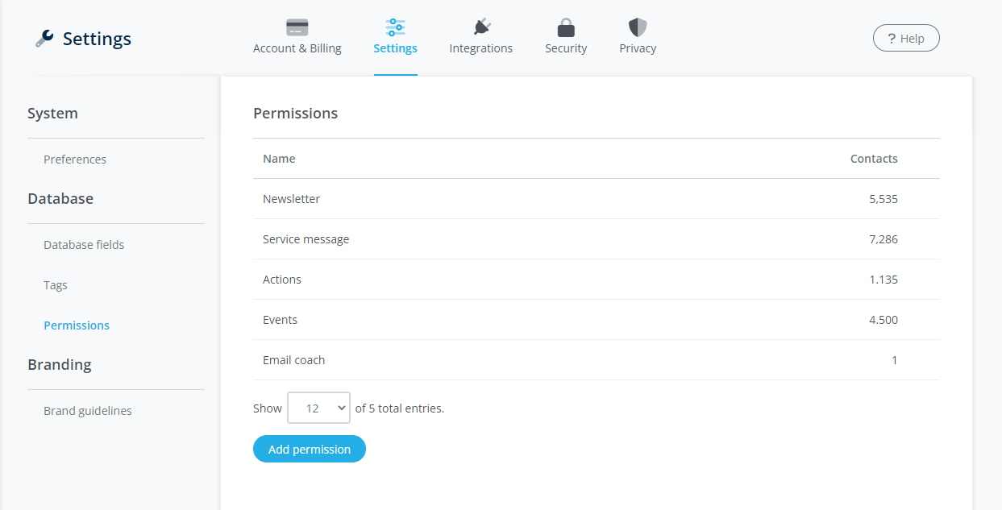Go to Preferences in the sidebar
Screen dimensions: 1002x510
tap(75, 160)
